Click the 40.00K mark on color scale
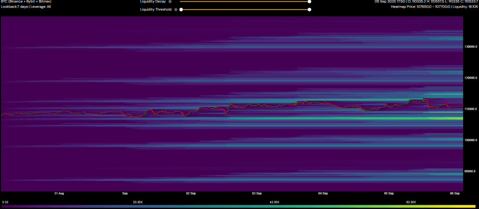This screenshot has width=479, height=209. 275,202
